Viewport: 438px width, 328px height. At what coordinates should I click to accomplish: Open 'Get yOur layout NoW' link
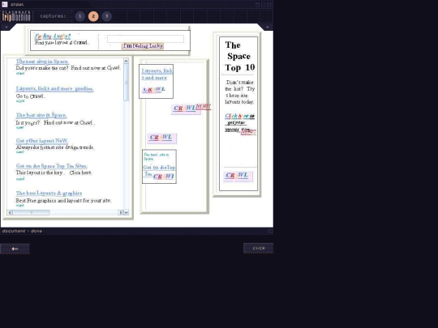click(x=42, y=141)
